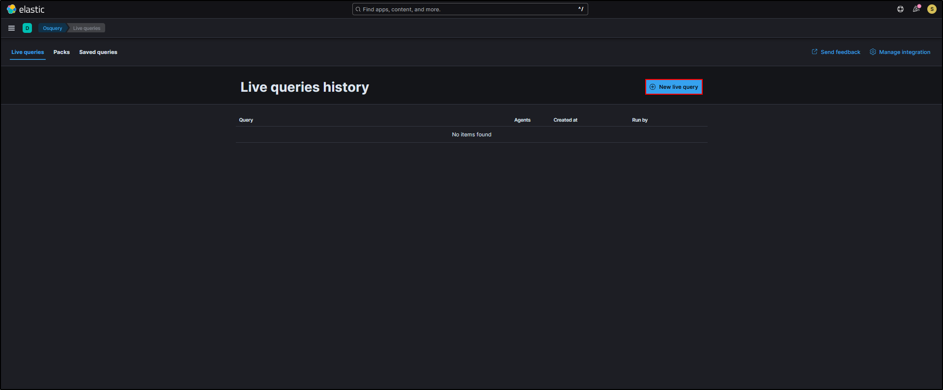Toggle the hamburger navigation menu
Viewport: 943px width, 390px height.
[x=11, y=28]
